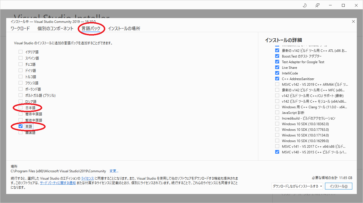Open the ダウンロードしながらインストールする dropdown
The image size is (363, 203).
[x=297, y=186]
